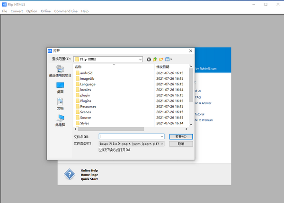Select the imageLib folder

click(88, 78)
